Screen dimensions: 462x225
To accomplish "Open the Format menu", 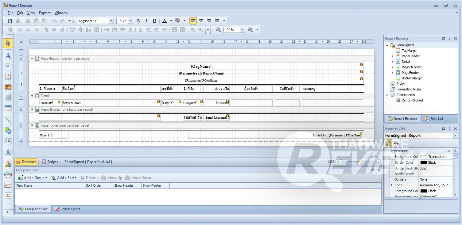I will [x=45, y=13].
